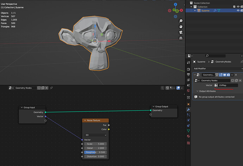Screen dimensions: 243x166
Task: Click the properties editor search field
Action: tap(215, 56)
